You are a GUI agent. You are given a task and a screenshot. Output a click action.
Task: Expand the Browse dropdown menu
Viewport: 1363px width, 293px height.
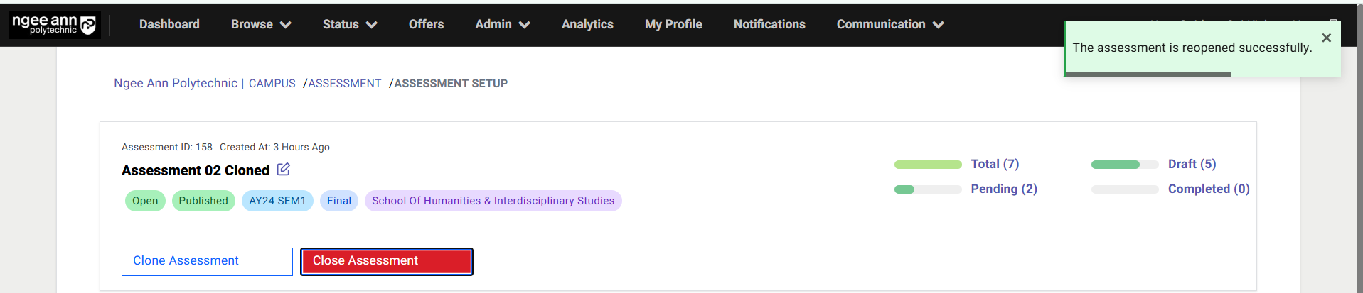coord(261,25)
